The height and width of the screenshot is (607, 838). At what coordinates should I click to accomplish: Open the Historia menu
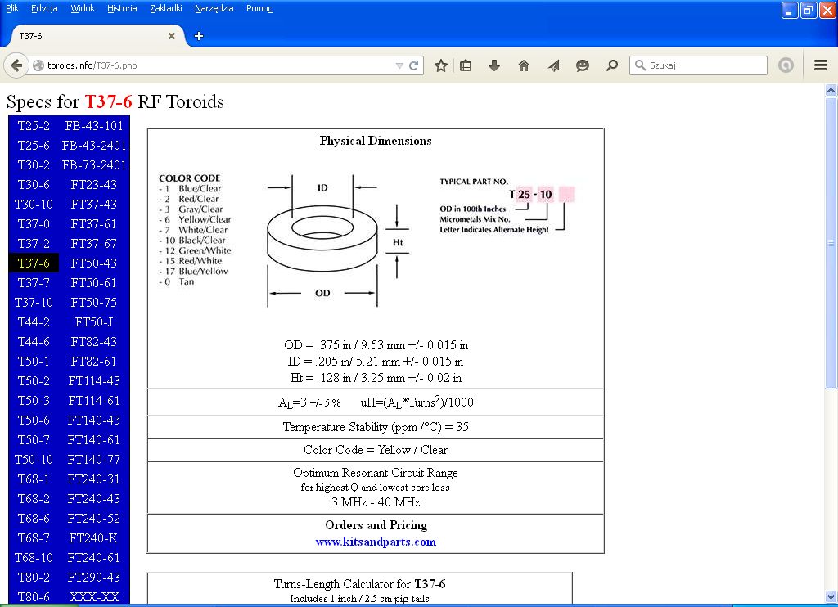(x=122, y=8)
